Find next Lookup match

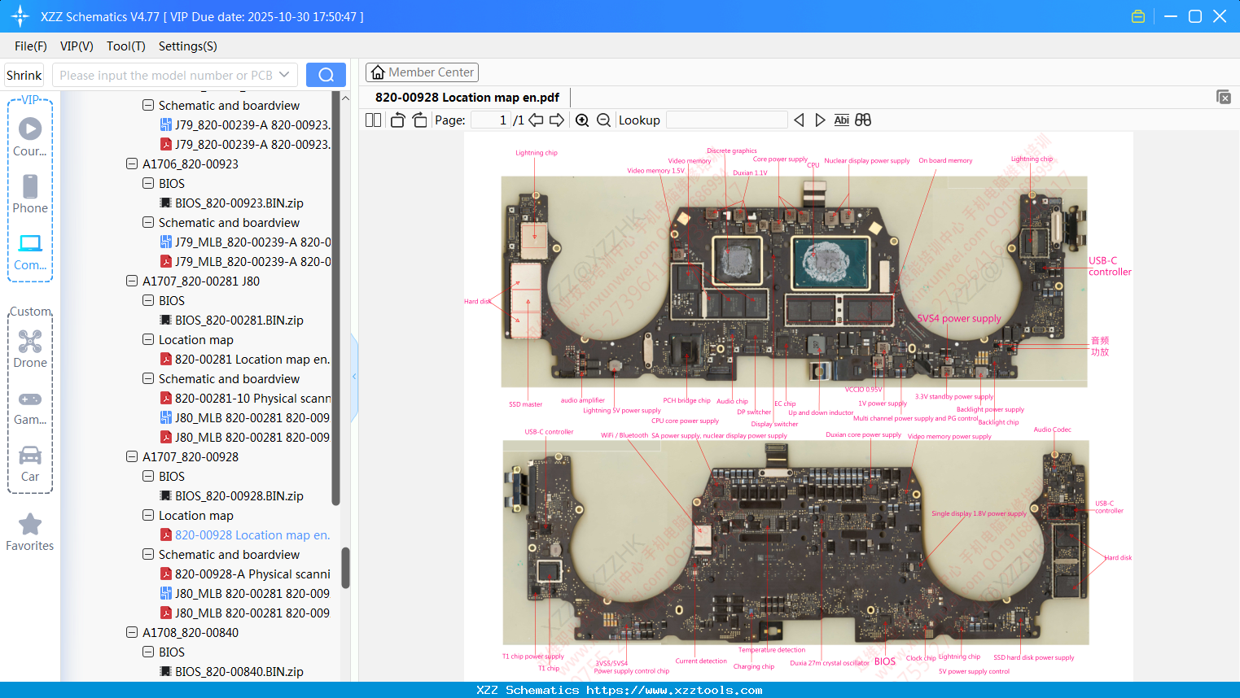pyautogui.click(x=820, y=120)
